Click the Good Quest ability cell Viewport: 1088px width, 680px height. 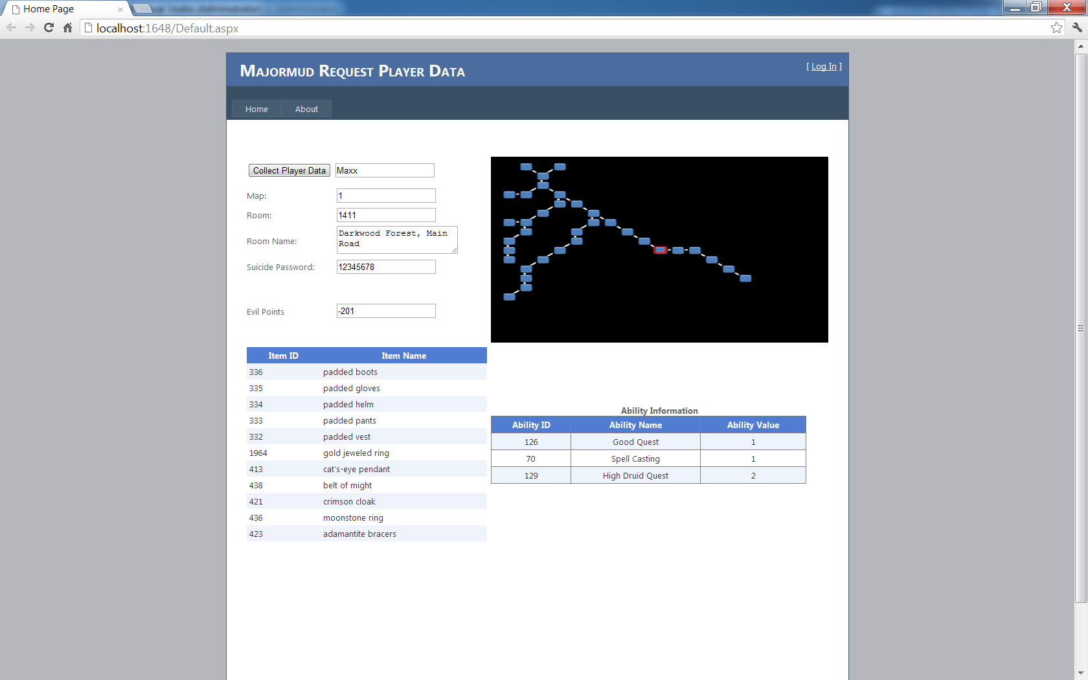pyautogui.click(x=635, y=442)
